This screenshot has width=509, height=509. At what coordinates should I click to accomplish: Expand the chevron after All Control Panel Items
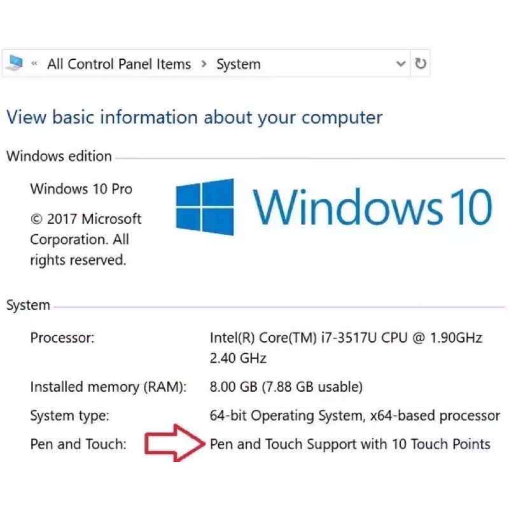pyautogui.click(x=204, y=64)
